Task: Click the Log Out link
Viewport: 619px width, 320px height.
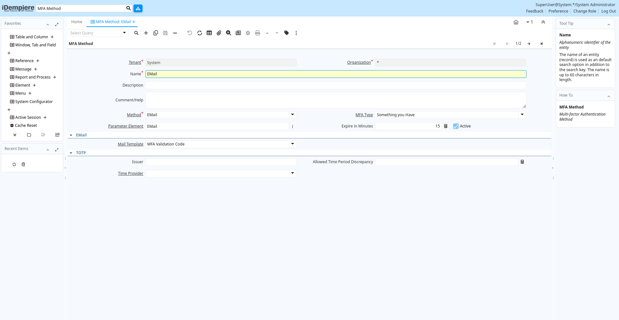Action: (608, 11)
